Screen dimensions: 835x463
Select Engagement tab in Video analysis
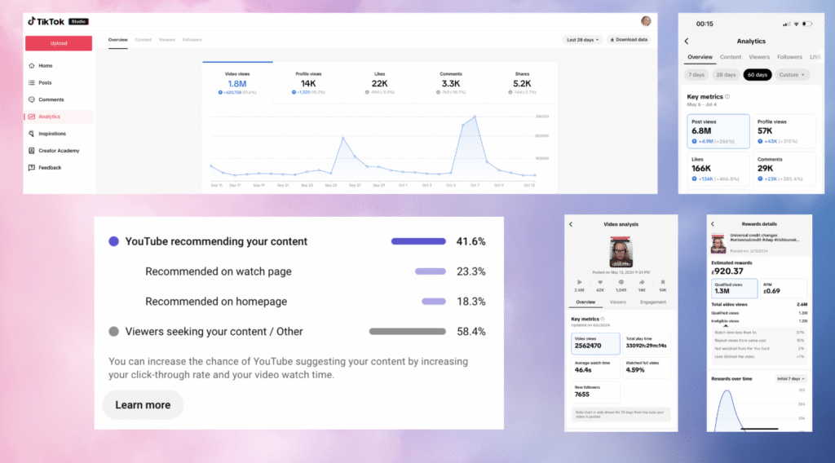(653, 302)
